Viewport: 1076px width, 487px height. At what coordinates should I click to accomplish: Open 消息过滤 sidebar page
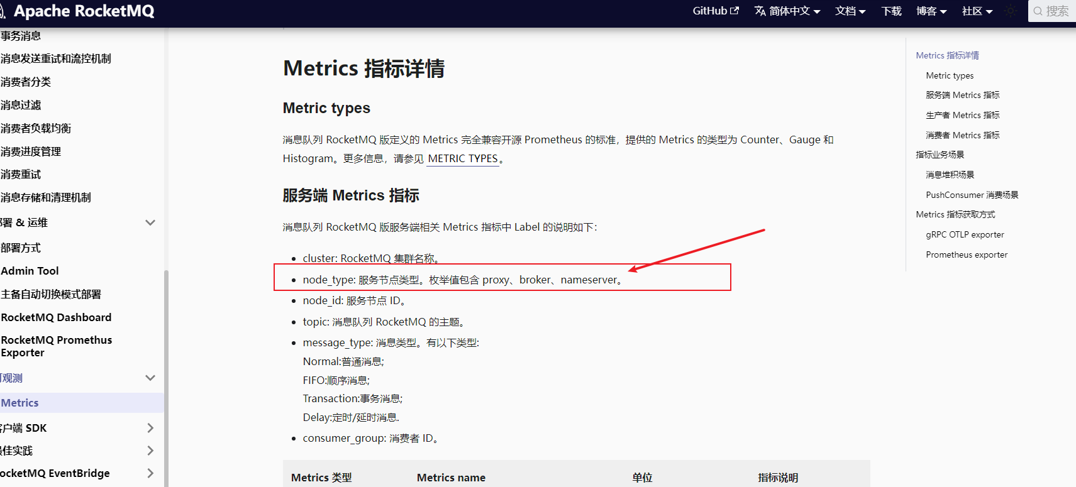click(x=21, y=105)
